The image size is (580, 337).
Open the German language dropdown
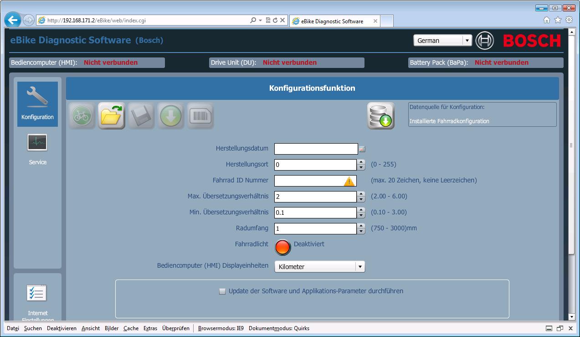click(x=443, y=40)
